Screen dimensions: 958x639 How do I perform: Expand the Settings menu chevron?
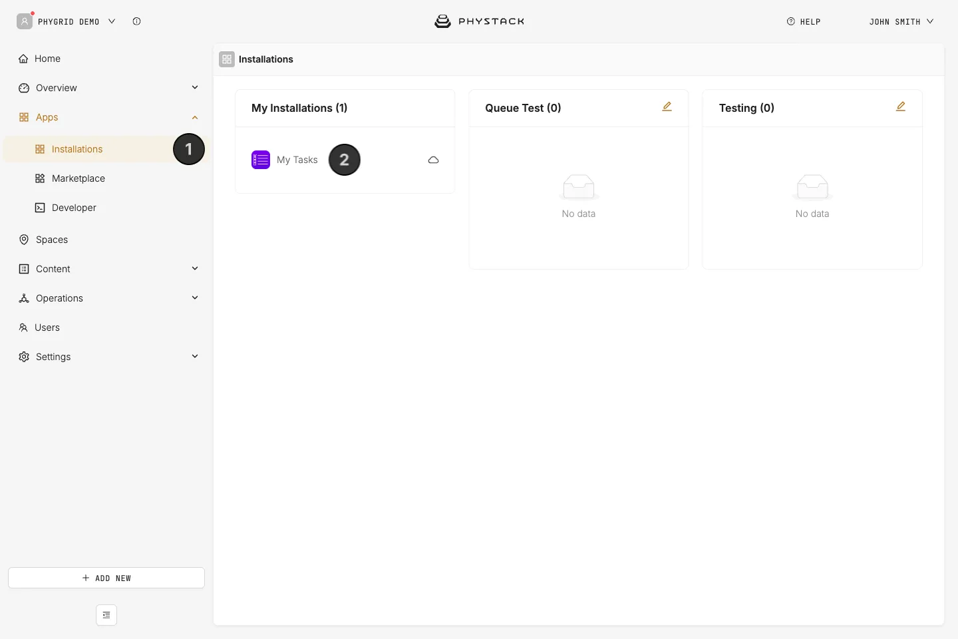click(195, 356)
